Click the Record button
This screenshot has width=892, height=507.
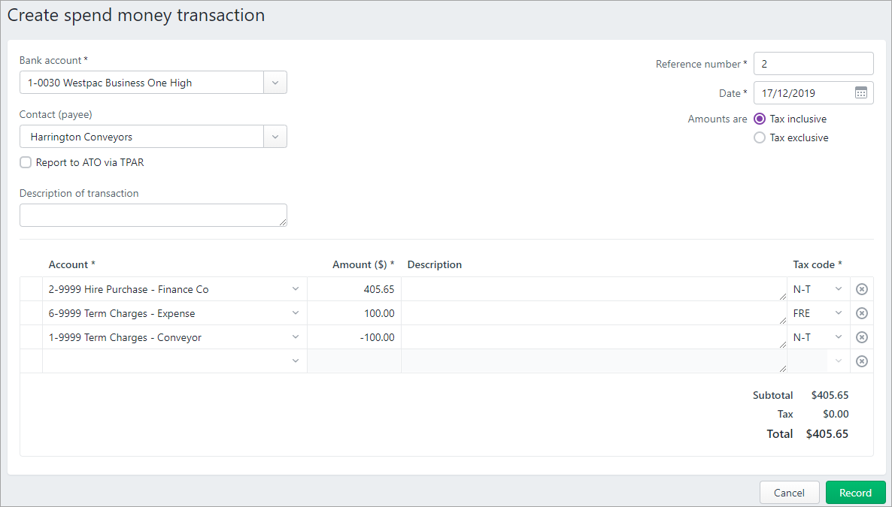pyautogui.click(x=855, y=492)
